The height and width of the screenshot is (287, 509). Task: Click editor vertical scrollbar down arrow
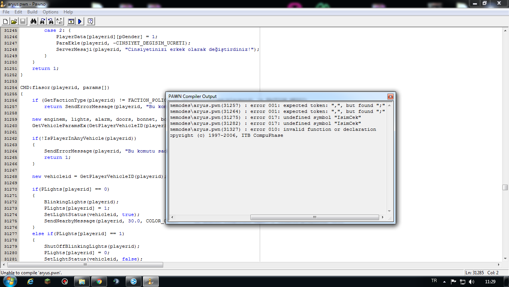505,259
